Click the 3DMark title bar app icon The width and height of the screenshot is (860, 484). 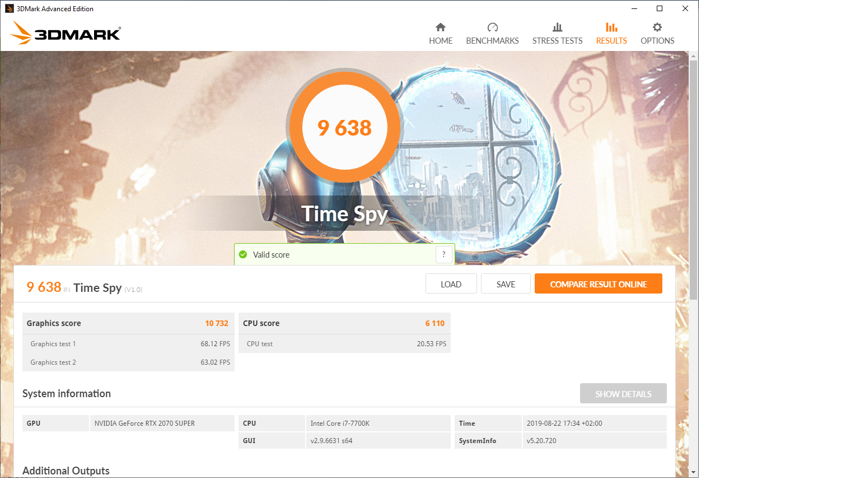point(9,8)
